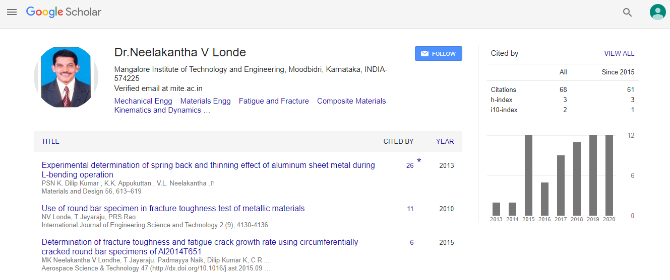Click the 2015 bar in citation chart
This screenshot has width=670, height=280.
[528, 175]
